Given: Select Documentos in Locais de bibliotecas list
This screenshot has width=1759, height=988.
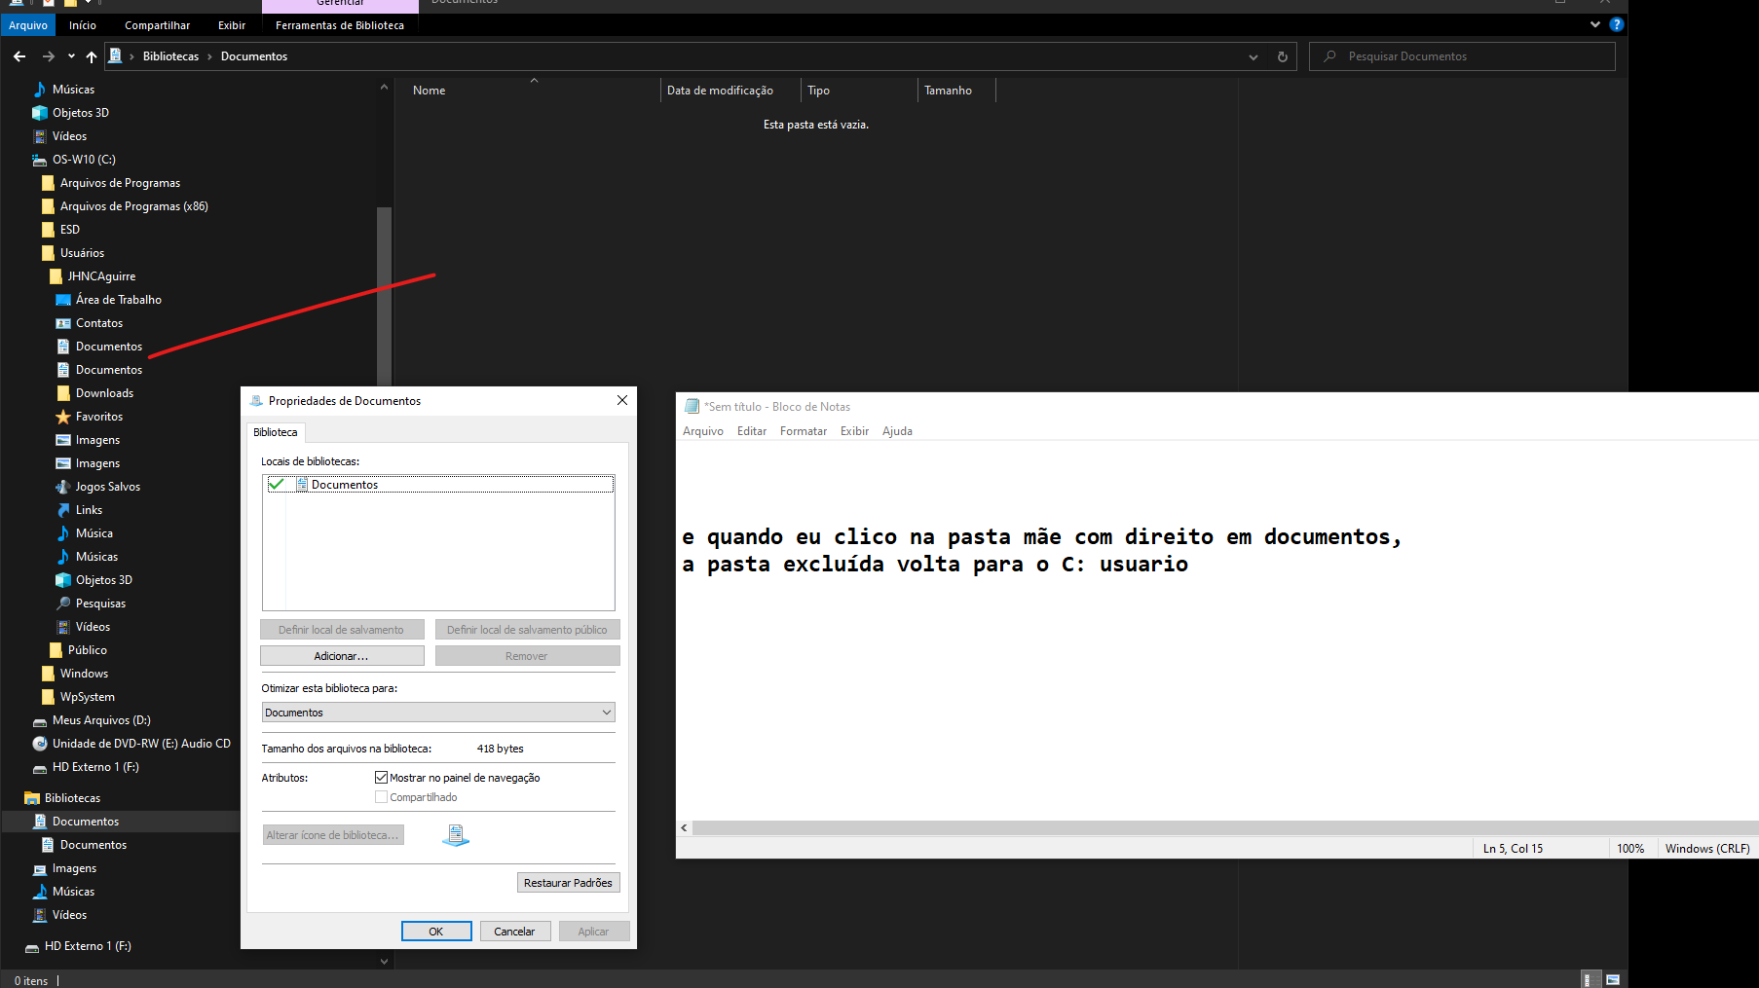Looking at the screenshot, I should tap(438, 485).
